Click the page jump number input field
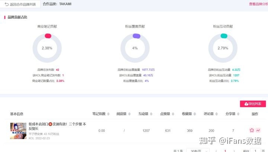268x152 pixels. [255, 151]
